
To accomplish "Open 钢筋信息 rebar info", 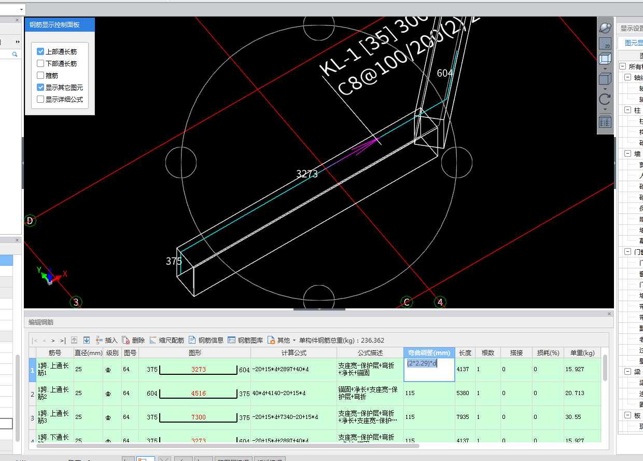I will [x=206, y=341].
